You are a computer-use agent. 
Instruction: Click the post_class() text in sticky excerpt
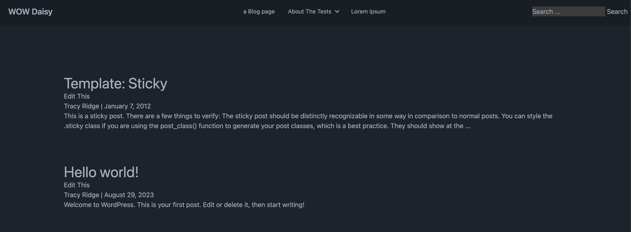click(178, 126)
